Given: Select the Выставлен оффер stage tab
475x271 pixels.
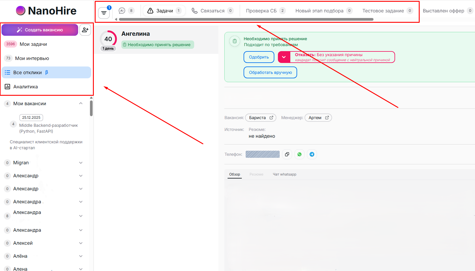Looking at the screenshot, I should 448,11.
